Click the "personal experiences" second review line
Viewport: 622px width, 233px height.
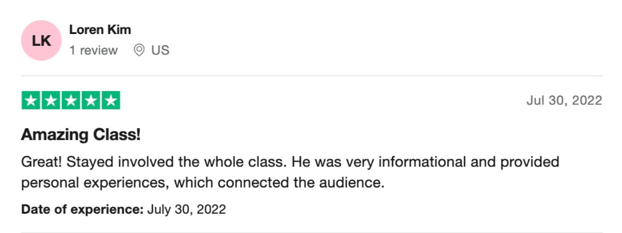[x=203, y=183]
